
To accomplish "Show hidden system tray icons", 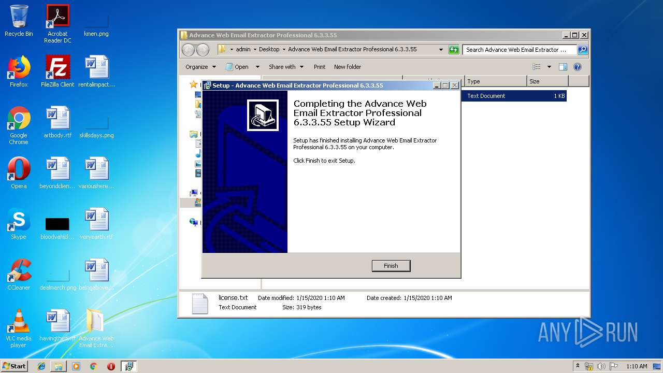I will click(578, 366).
